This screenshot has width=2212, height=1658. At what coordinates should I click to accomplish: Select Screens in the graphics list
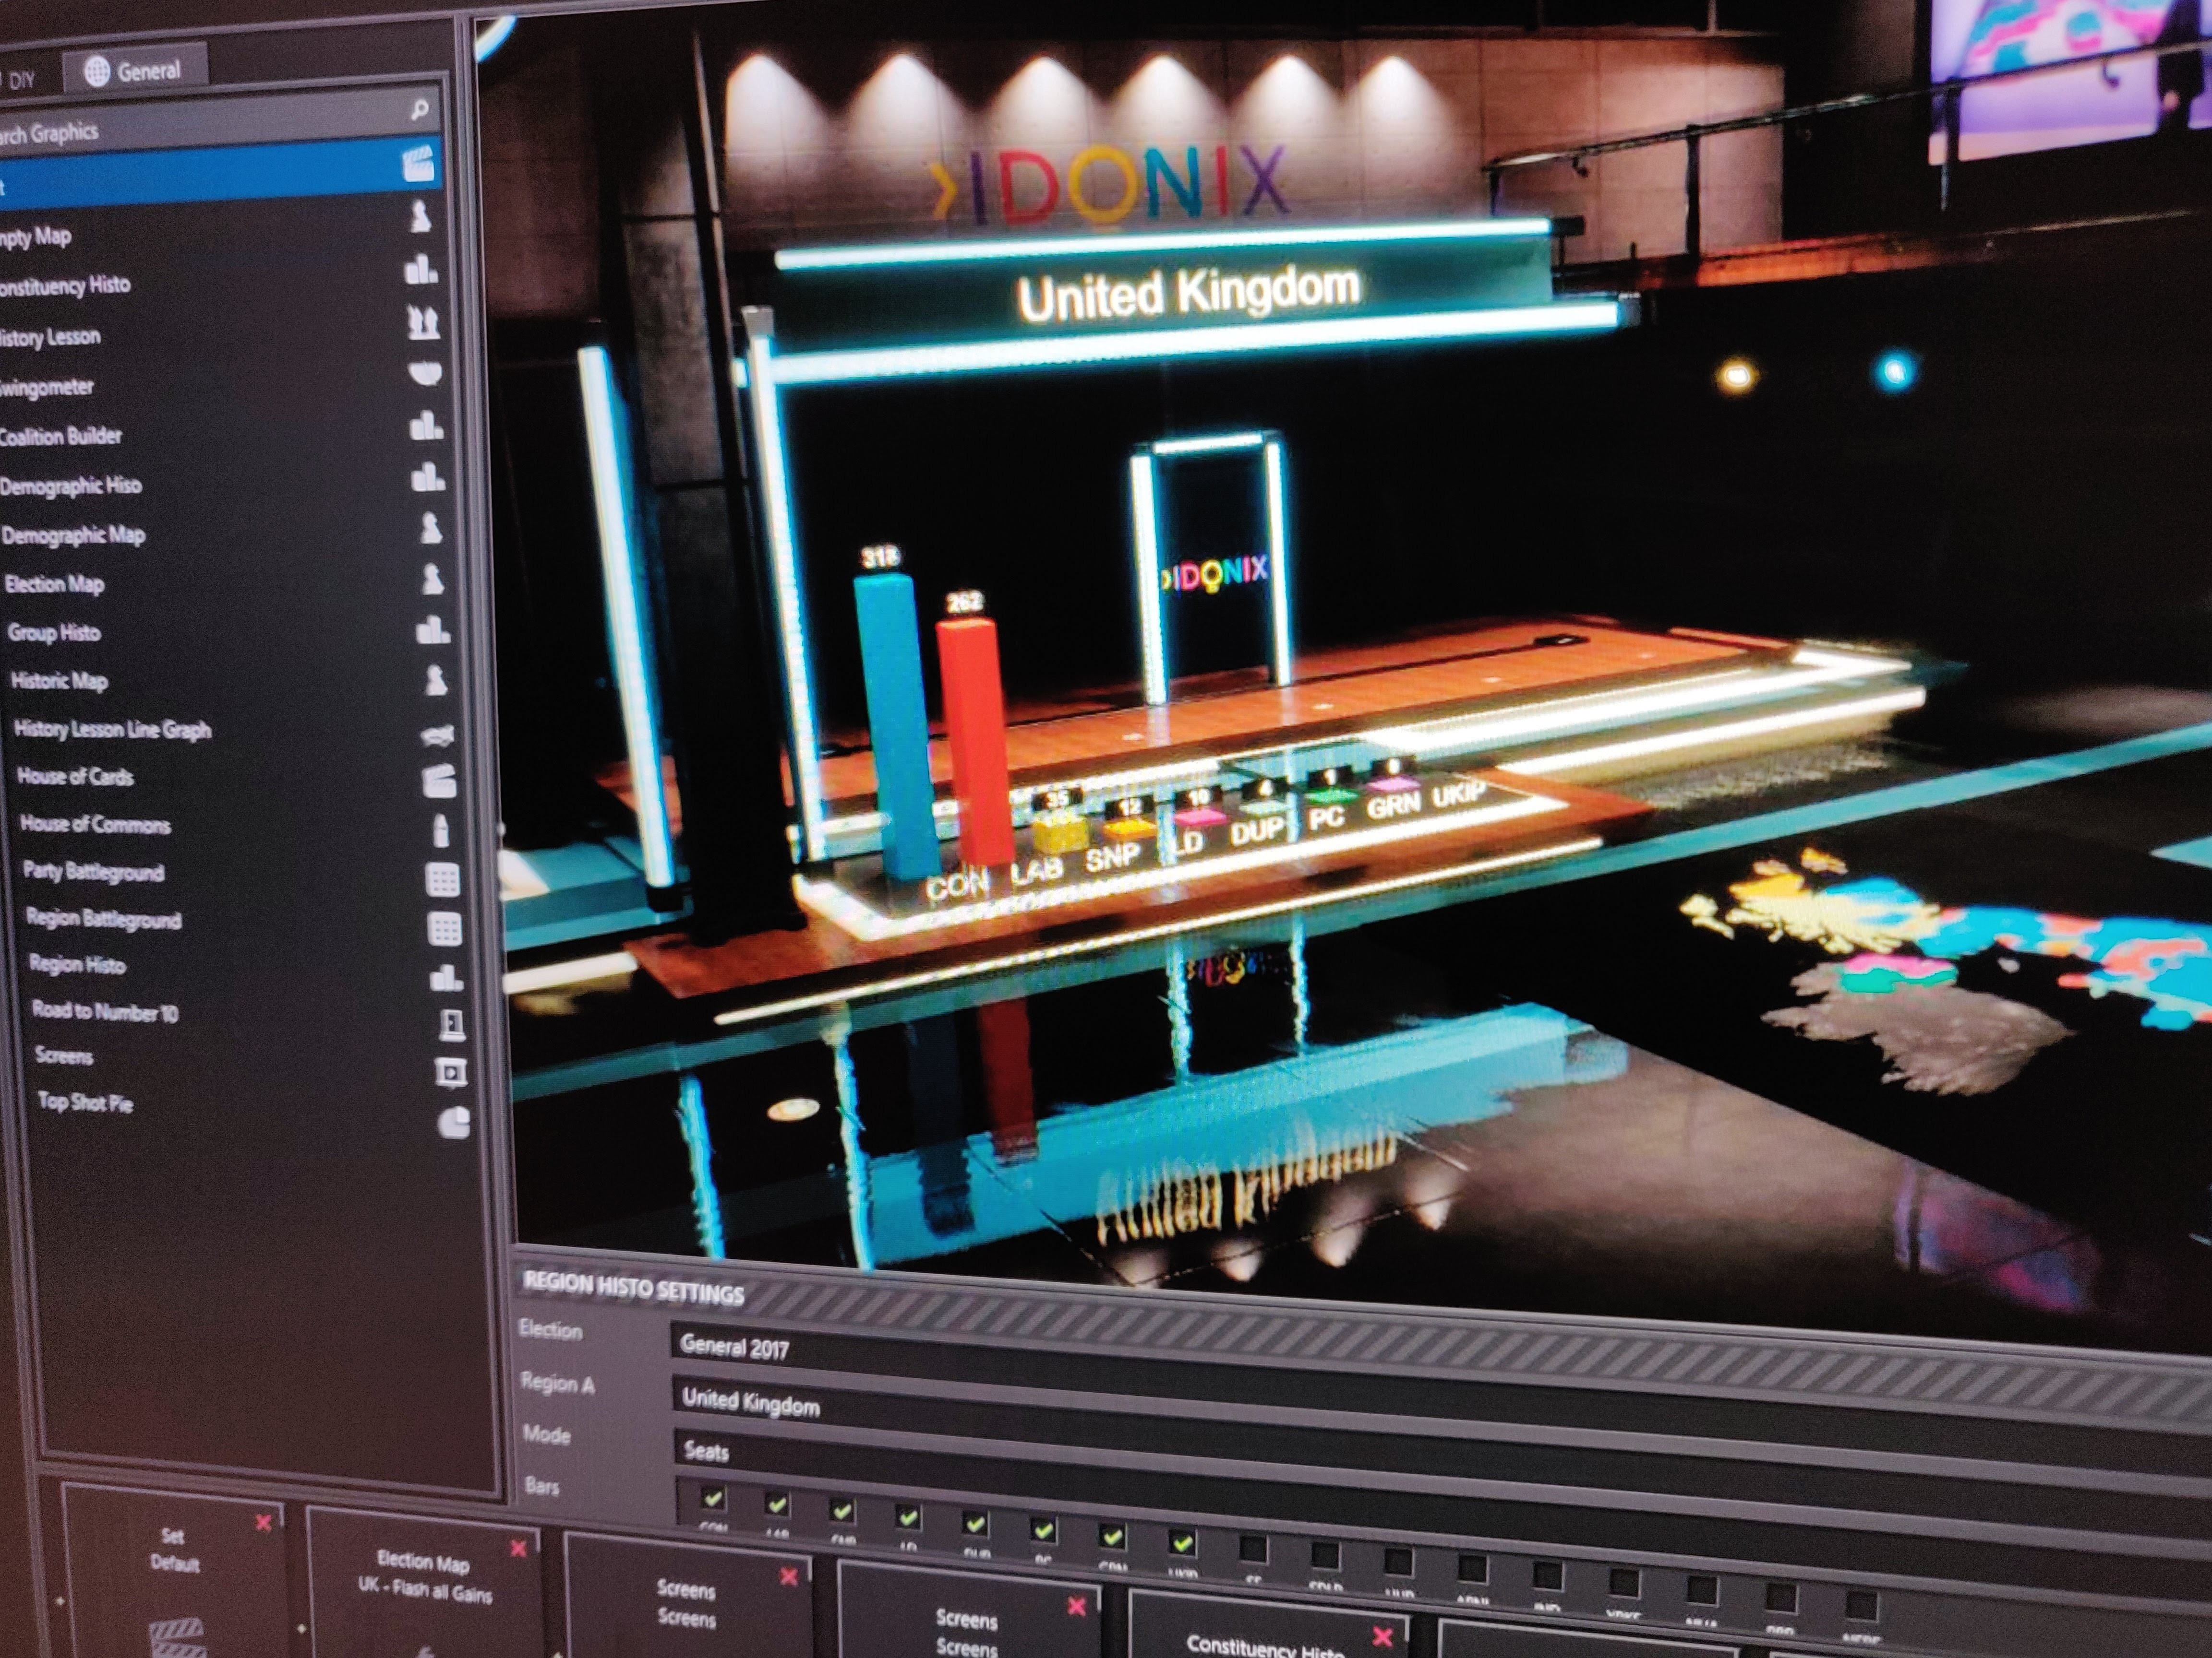click(x=240, y=1062)
